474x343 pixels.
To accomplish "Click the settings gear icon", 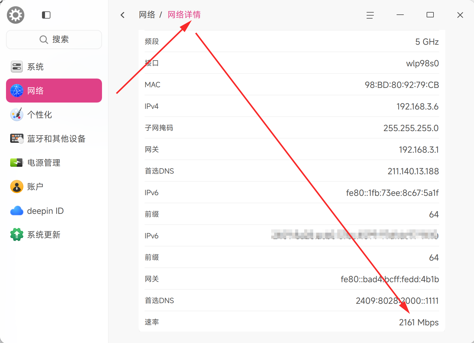I will (16, 15).
